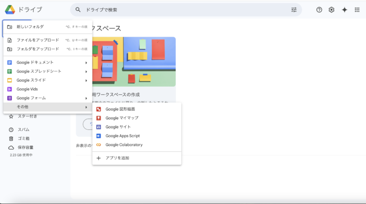366x204 pixels.
Task: Click the Google サイト icon
Action: coord(99,127)
